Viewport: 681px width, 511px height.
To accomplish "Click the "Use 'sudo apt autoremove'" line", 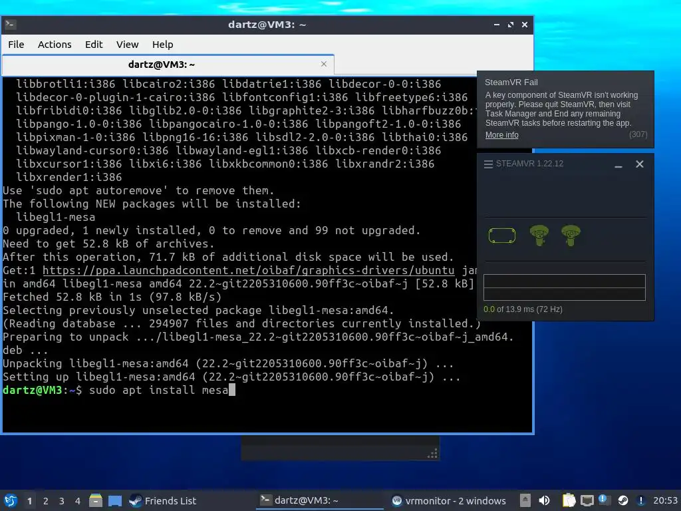I will (138, 190).
